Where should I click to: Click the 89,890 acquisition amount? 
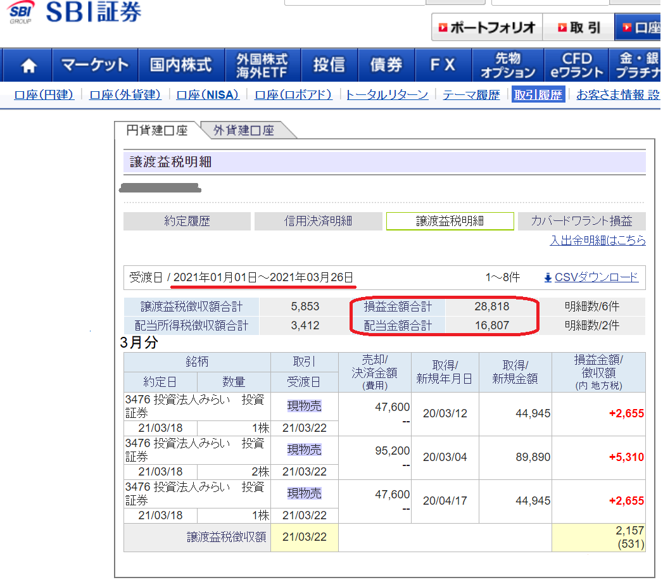tap(533, 457)
